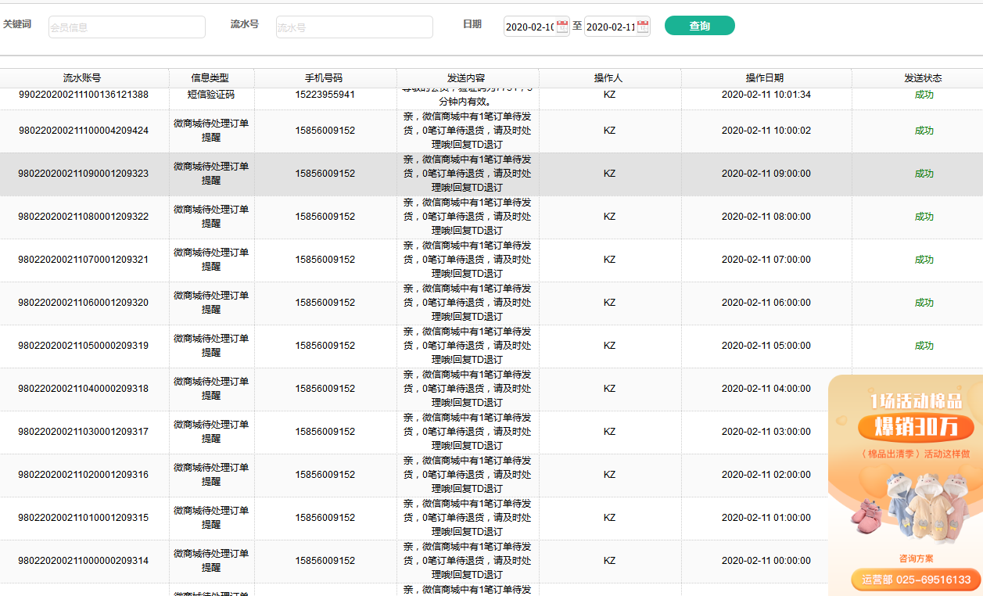
Task: Click the 发送状态 column header
Action: click(x=923, y=78)
